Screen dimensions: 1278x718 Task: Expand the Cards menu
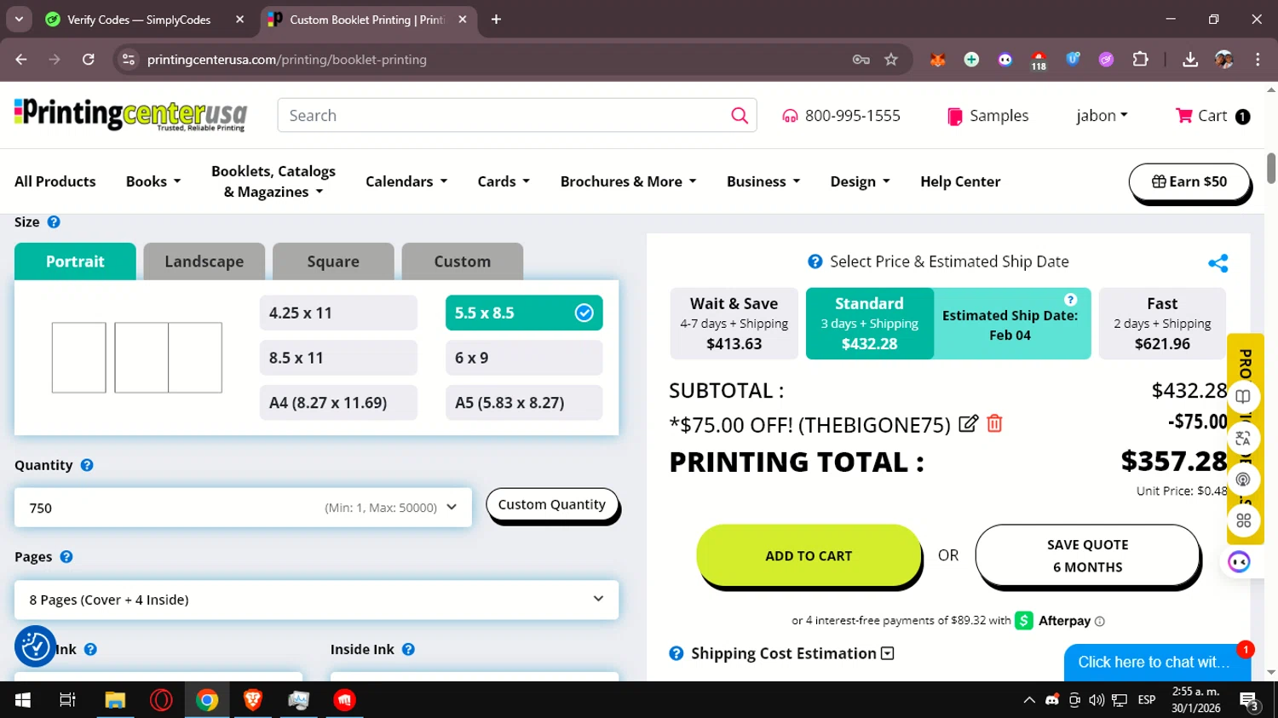(504, 181)
